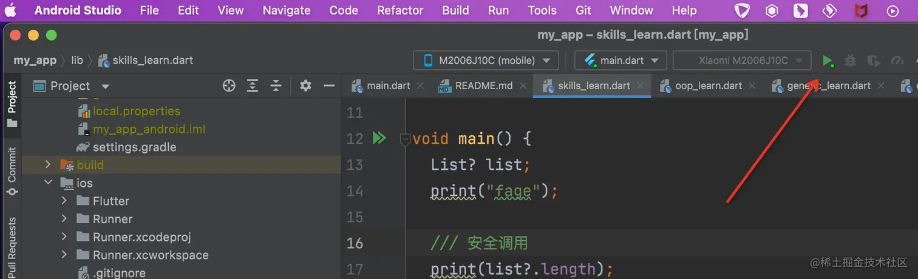This screenshot has height=279, width=918.
Task: Click the Debug bug icon in toolbar
Action: pyautogui.click(x=851, y=61)
